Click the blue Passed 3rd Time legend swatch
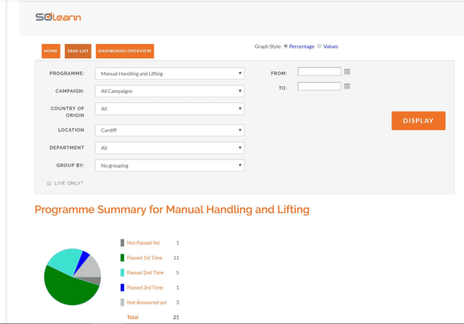The image size is (464, 324). click(x=122, y=288)
